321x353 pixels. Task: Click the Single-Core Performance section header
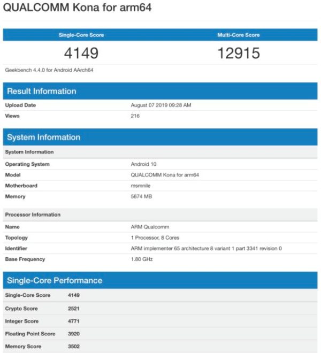pyautogui.click(x=55, y=281)
